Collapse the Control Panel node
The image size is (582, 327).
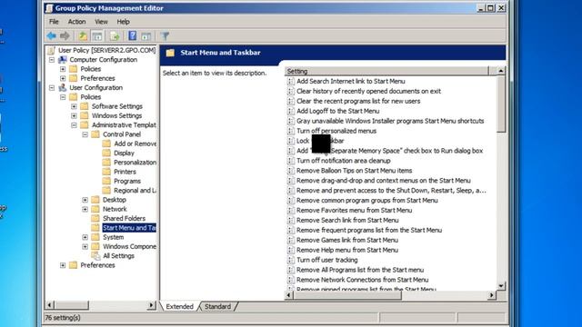pos(85,134)
